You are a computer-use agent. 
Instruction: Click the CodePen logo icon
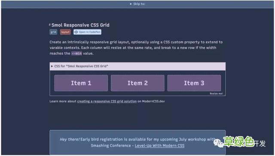76,32
